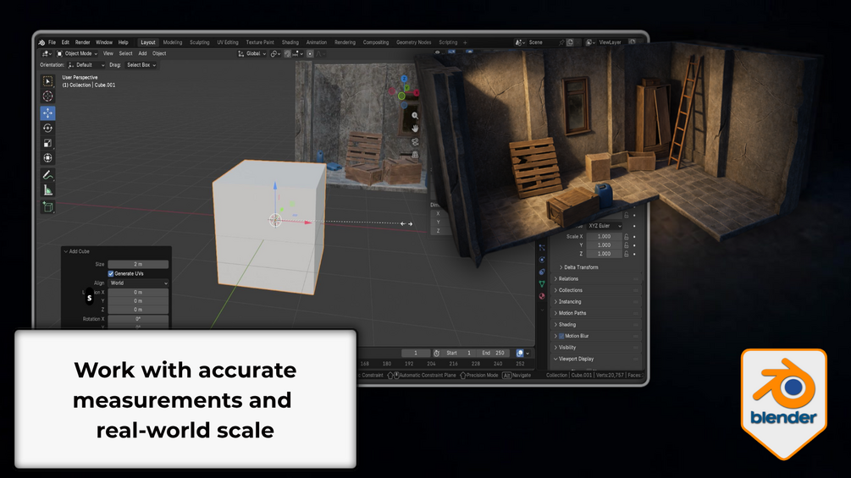
Task: Open the Particles properties tab icon
Action: pos(542,248)
